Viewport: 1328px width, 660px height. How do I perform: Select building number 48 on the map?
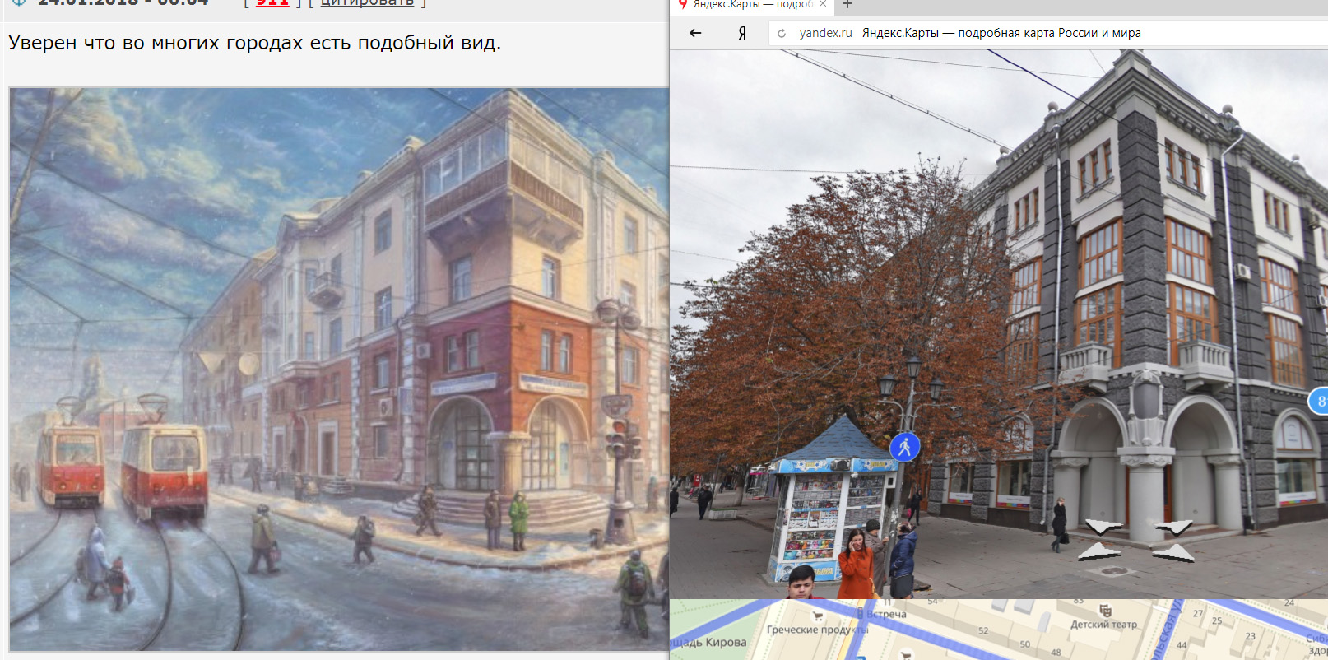(1056, 653)
